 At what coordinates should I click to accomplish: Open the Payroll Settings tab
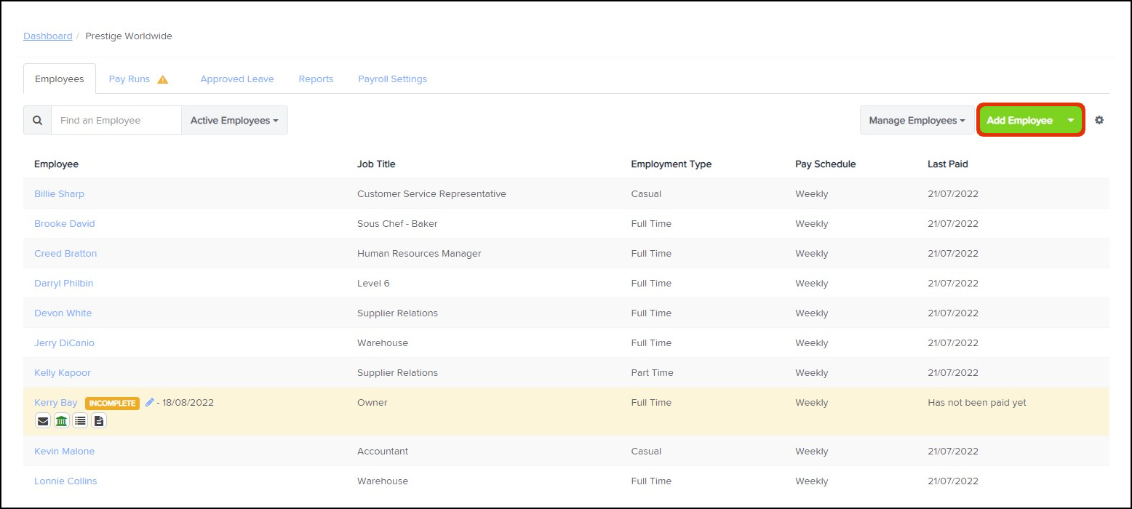(x=392, y=79)
